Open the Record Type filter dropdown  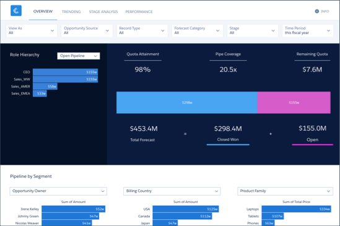[142, 30]
